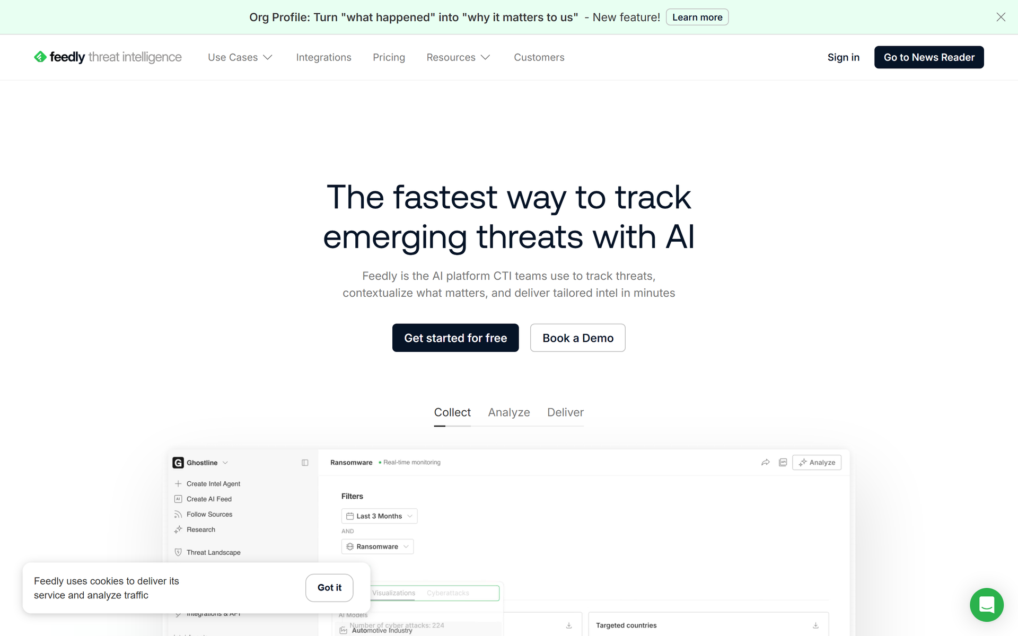Viewport: 1018px width, 636px height.
Task: Open the Last 3 Months filter dropdown
Action: point(379,516)
